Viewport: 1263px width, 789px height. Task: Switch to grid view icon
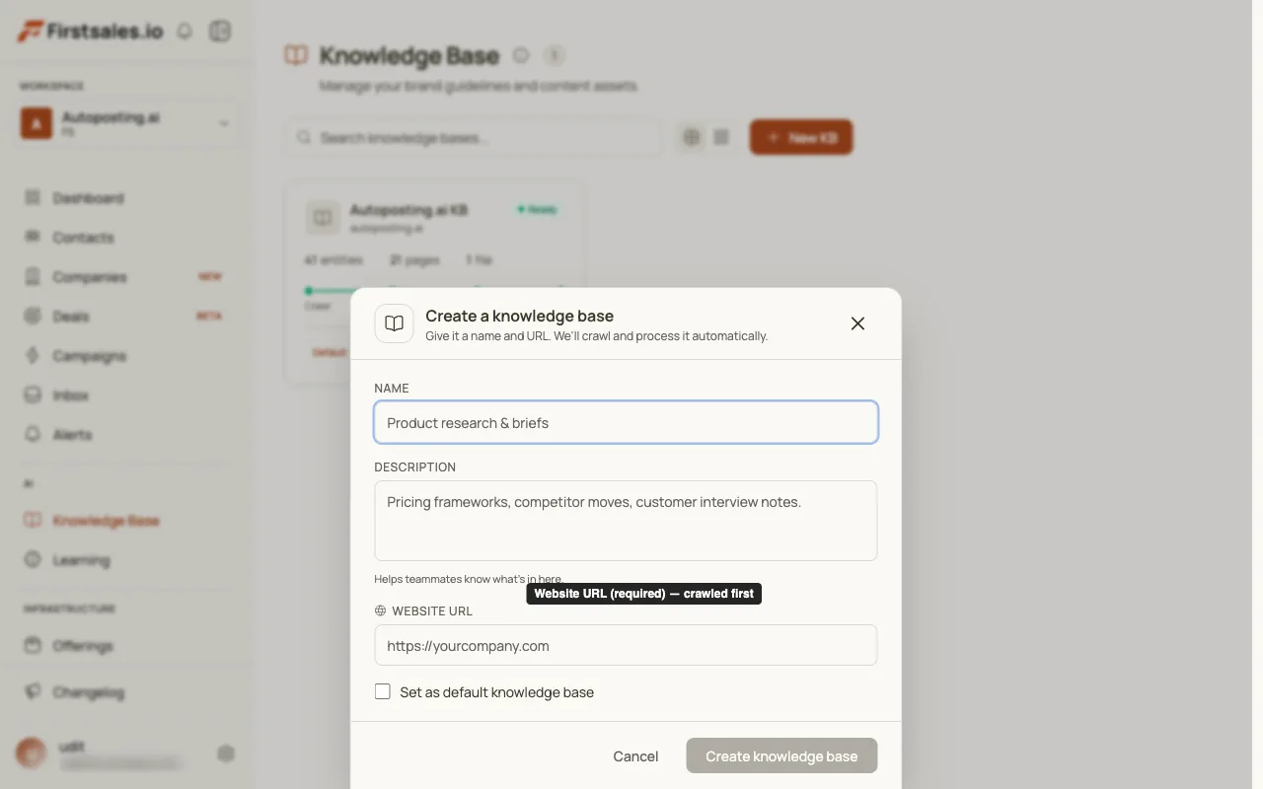click(692, 137)
